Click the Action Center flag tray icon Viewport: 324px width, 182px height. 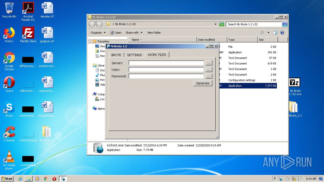[300, 179]
